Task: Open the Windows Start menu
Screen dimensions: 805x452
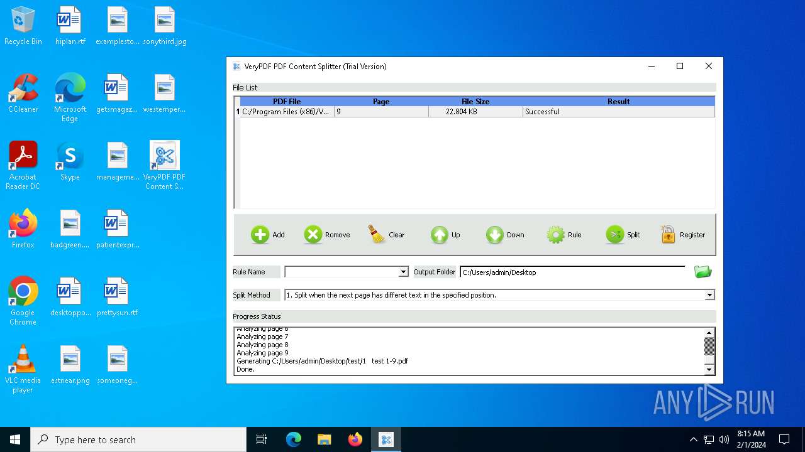Action: tap(15, 439)
